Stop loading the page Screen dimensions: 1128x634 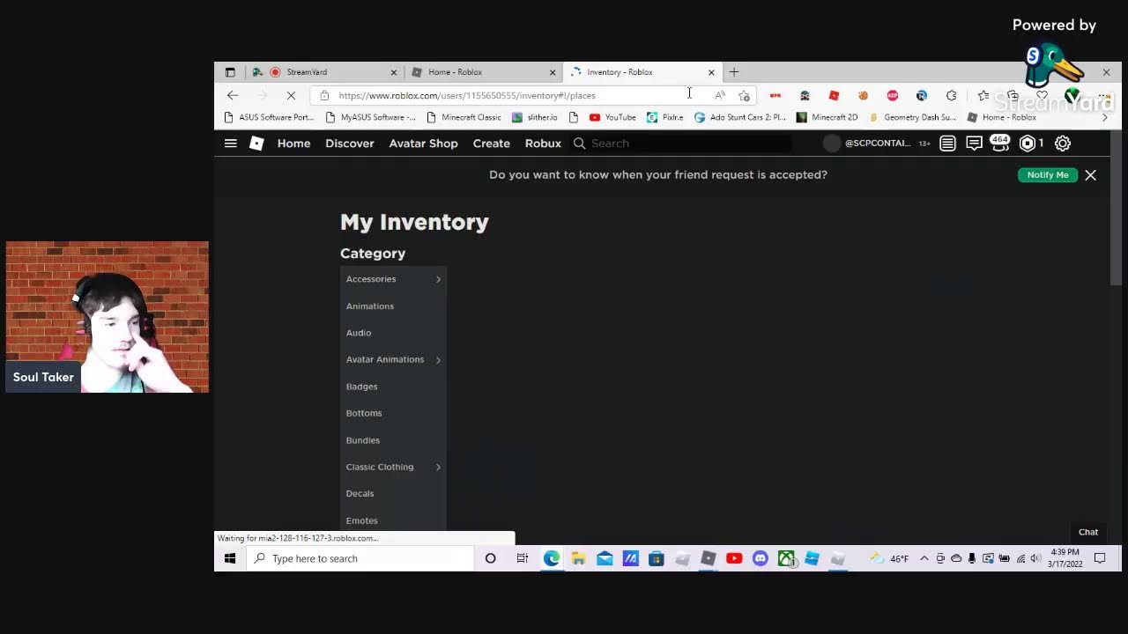click(x=291, y=95)
